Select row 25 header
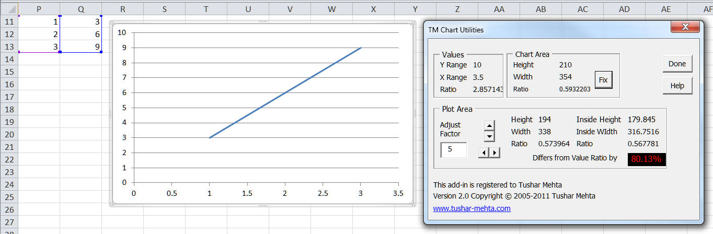713x234 pixels. (9, 197)
